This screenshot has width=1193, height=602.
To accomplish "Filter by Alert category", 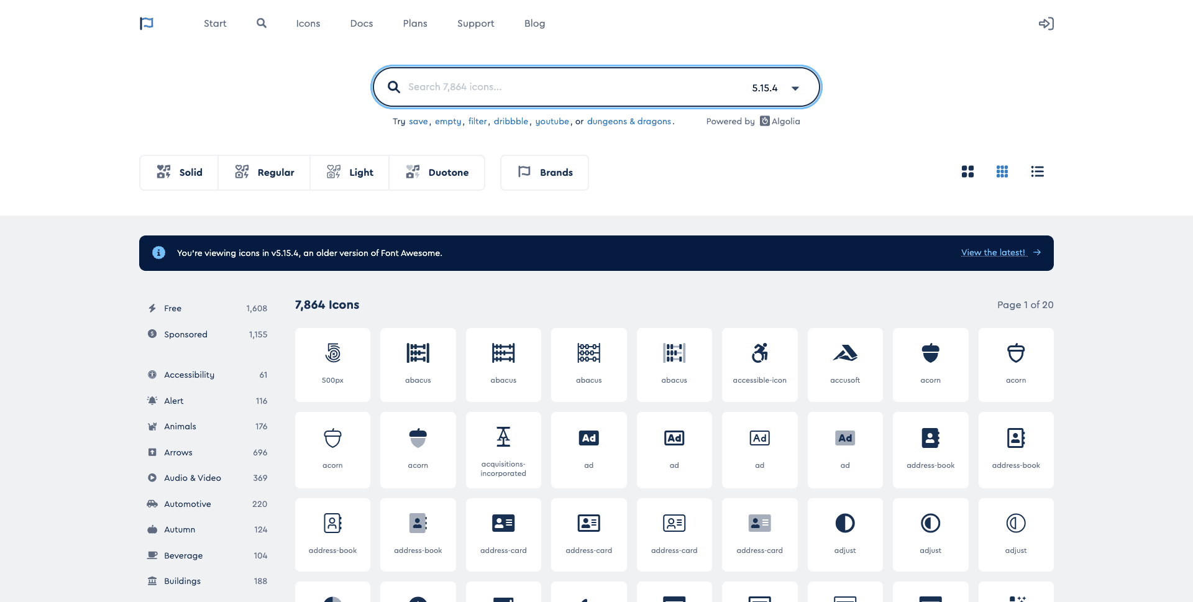I will tap(207, 401).
